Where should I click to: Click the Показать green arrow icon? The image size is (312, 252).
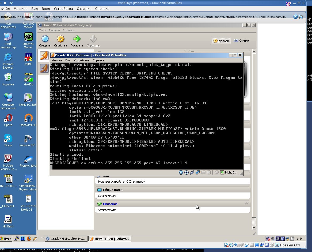(77, 39)
